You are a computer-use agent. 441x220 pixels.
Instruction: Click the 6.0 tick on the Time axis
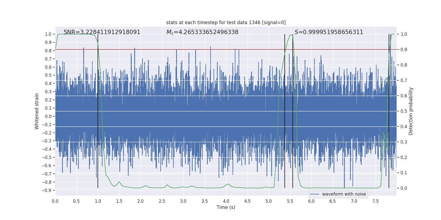[x=311, y=201]
